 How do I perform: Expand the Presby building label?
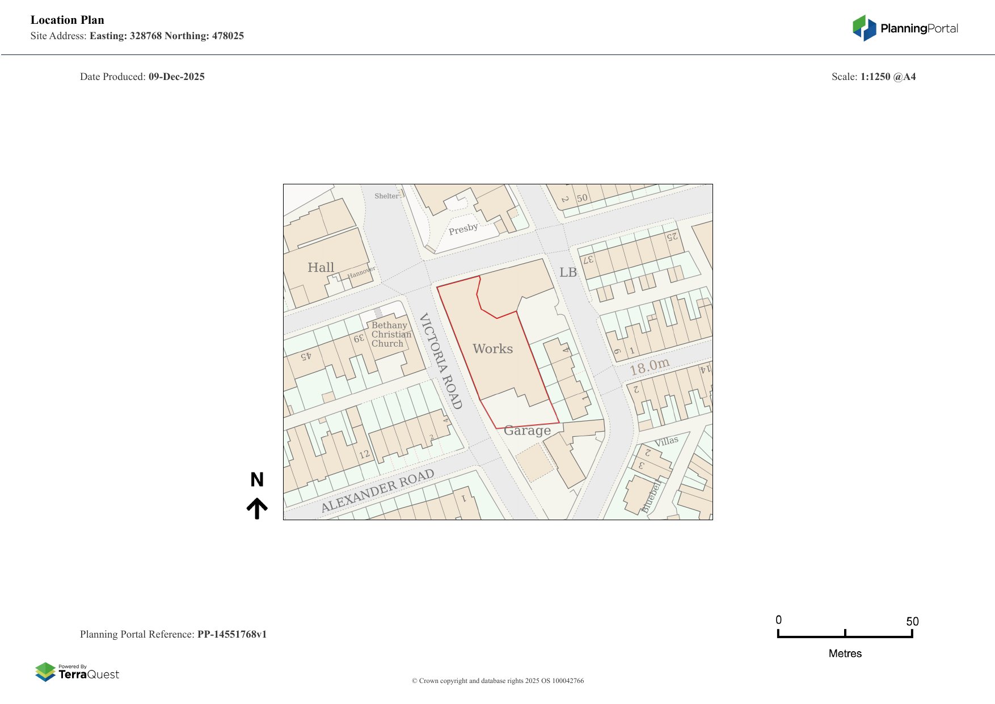tap(463, 228)
